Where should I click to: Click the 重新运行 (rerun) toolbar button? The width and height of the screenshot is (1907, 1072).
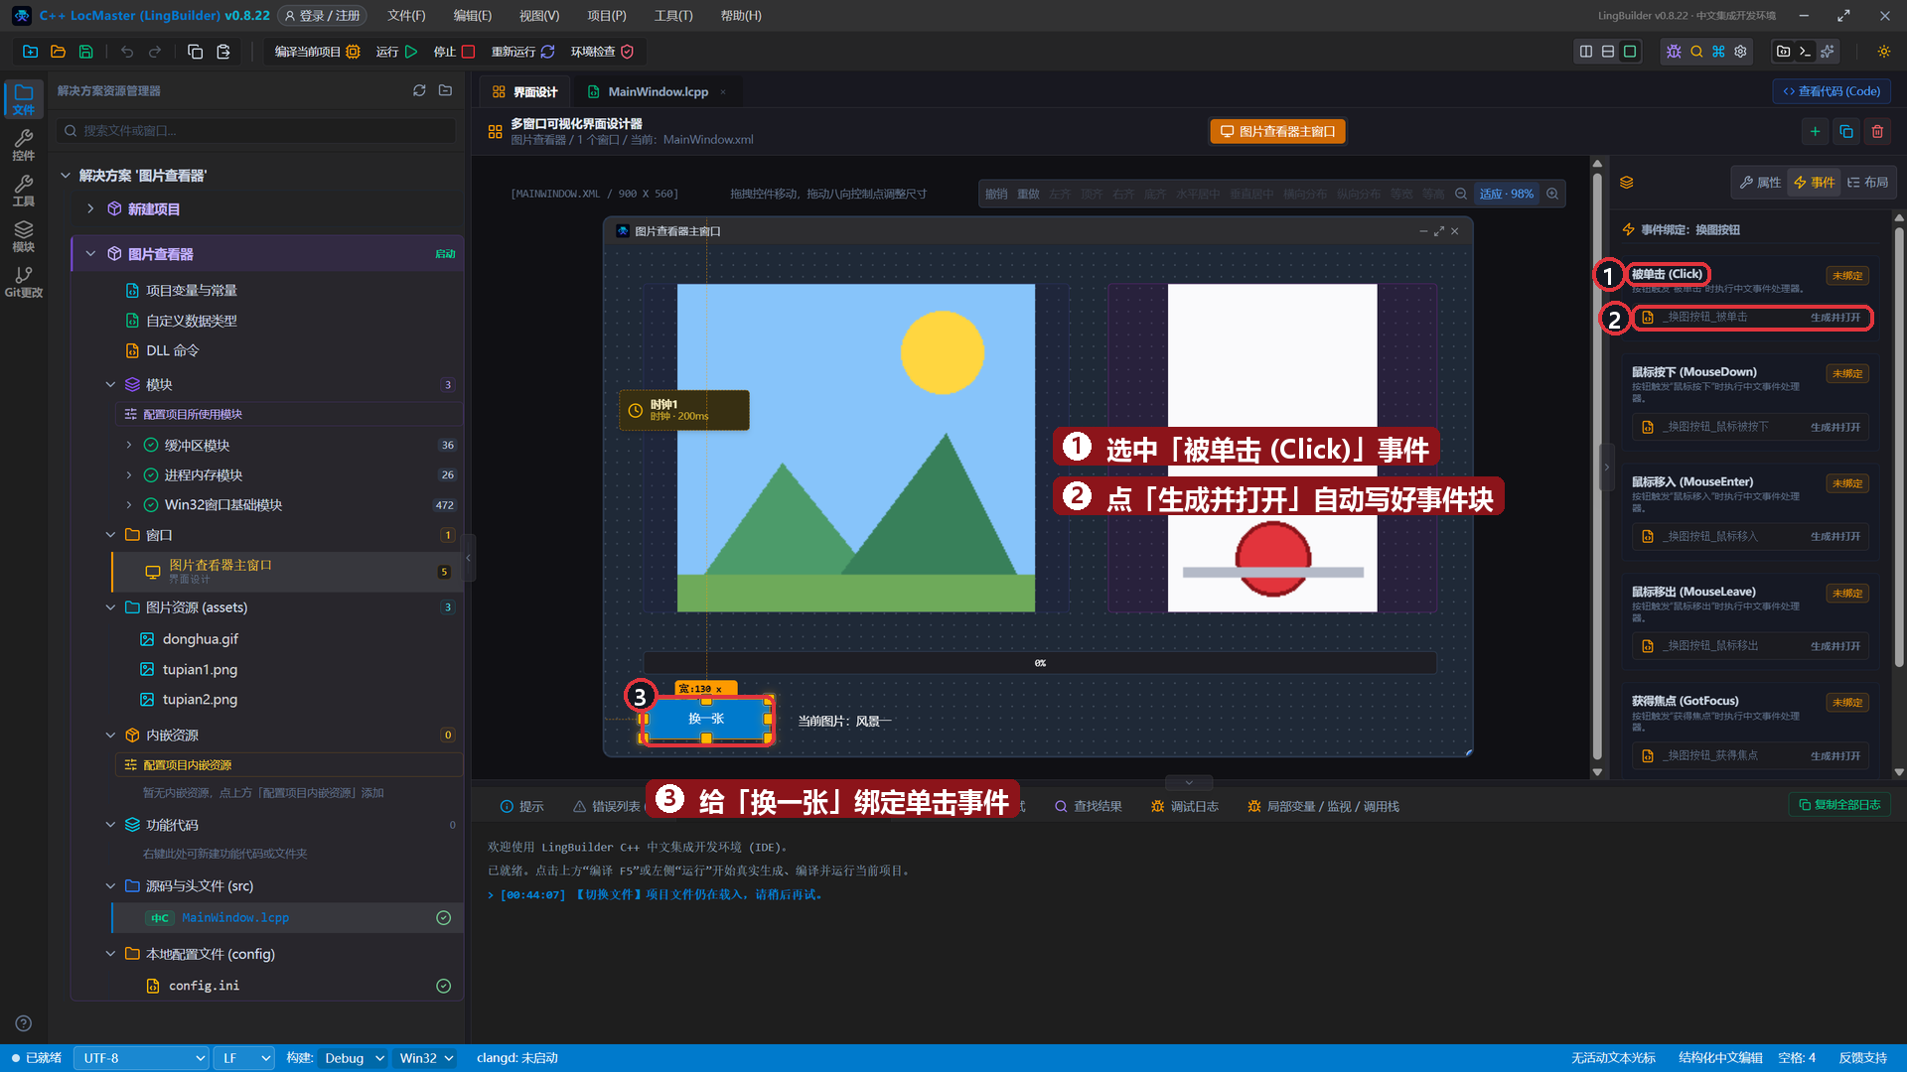point(522,52)
